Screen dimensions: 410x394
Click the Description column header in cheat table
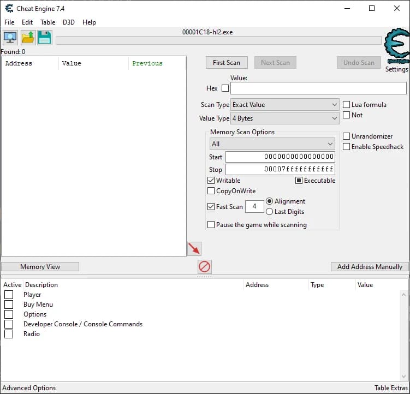tap(133, 285)
